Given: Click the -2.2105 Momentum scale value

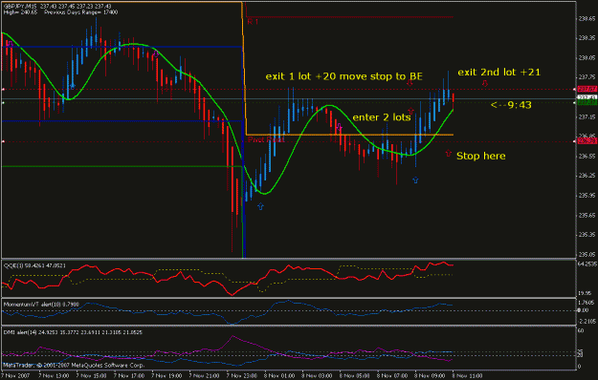Looking at the screenshot, I should pyautogui.click(x=587, y=322).
